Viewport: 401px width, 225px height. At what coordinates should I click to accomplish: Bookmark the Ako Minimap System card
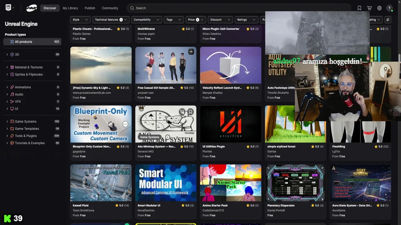point(190,112)
